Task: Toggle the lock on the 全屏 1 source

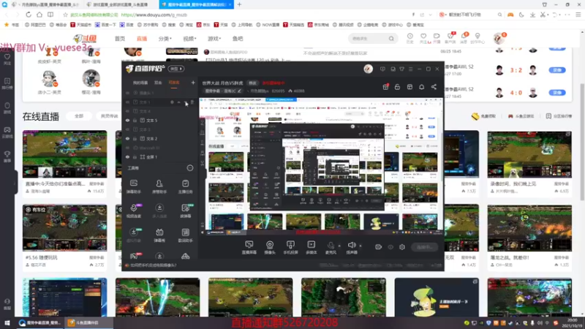Action: (x=135, y=157)
